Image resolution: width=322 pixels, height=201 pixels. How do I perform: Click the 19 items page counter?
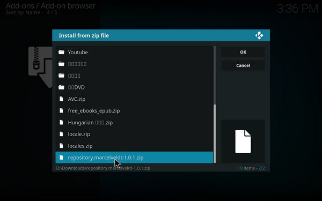click(251, 168)
